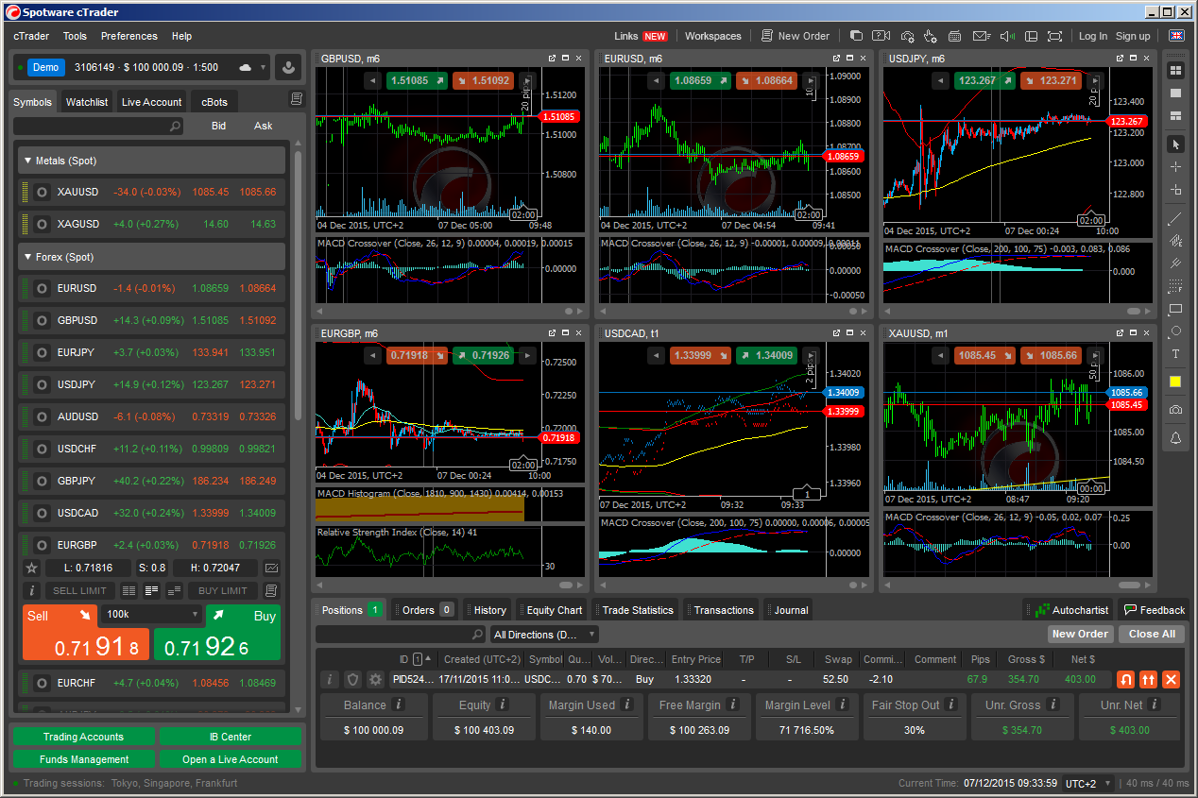
Task: Open position settings gear in USDCAD row
Action: (x=375, y=679)
